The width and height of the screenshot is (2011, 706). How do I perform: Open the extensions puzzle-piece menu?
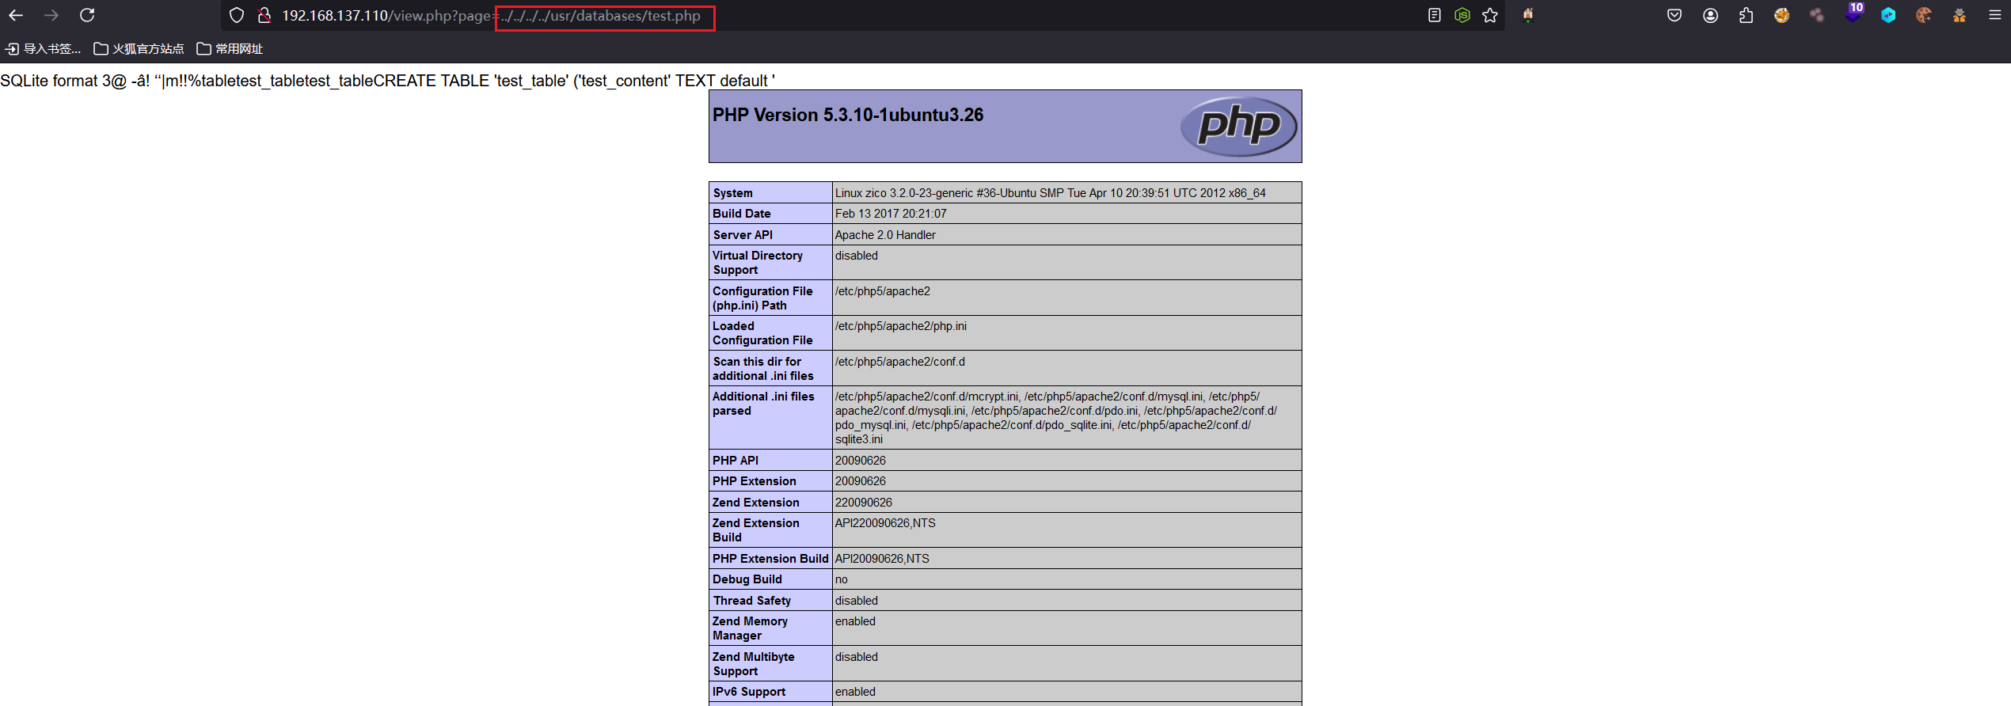pos(1746,15)
